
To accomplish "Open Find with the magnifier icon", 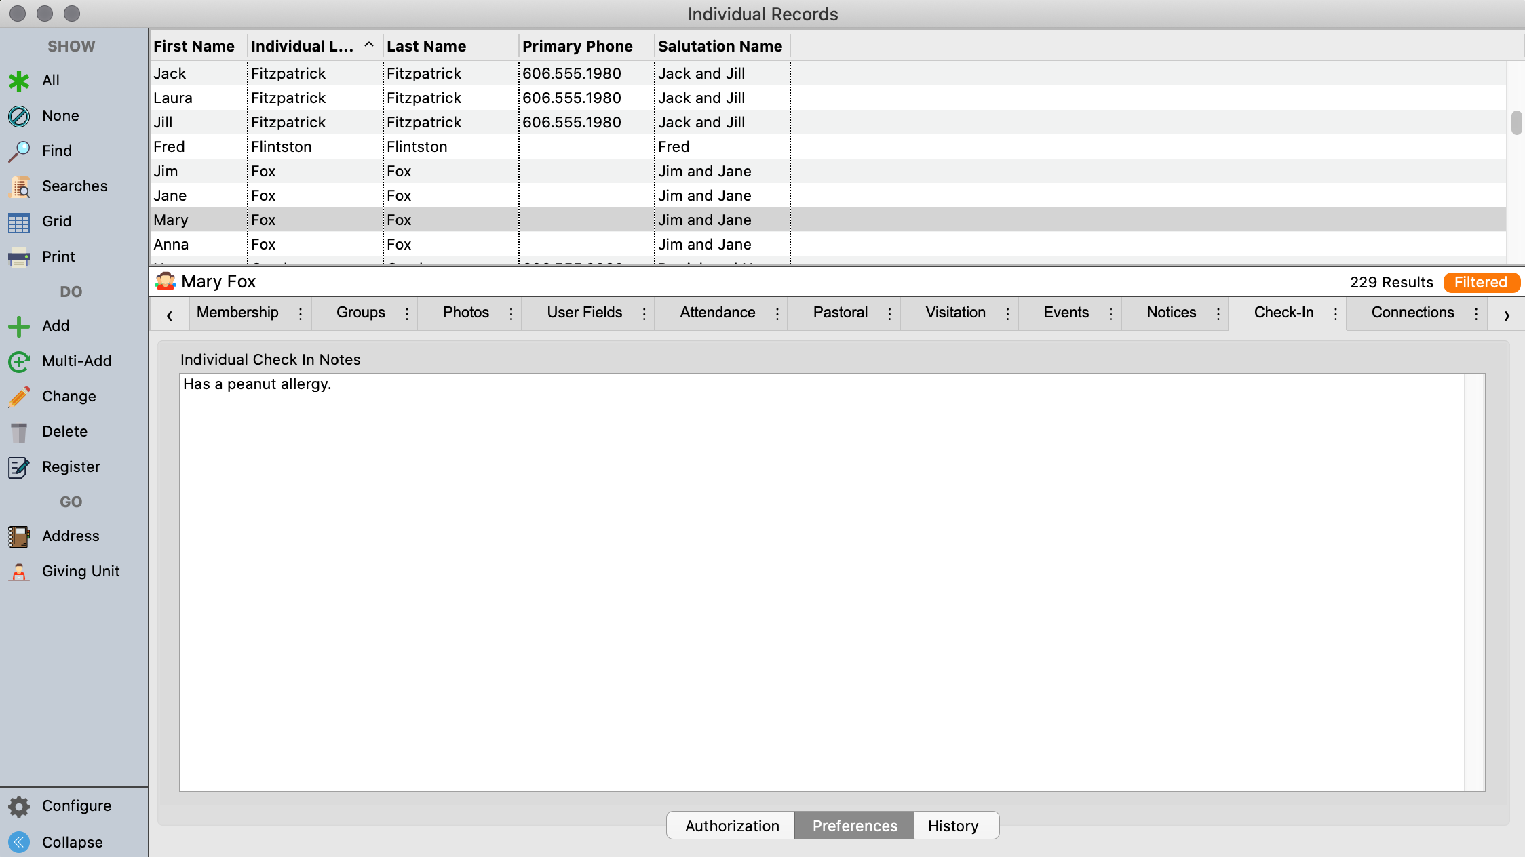I will click(19, 151).
